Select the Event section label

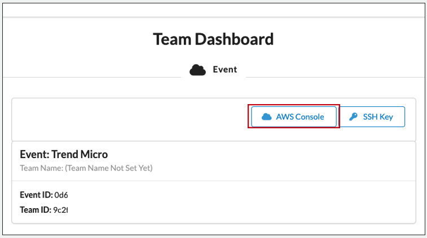pyautogui.click(x=225, y=70)
